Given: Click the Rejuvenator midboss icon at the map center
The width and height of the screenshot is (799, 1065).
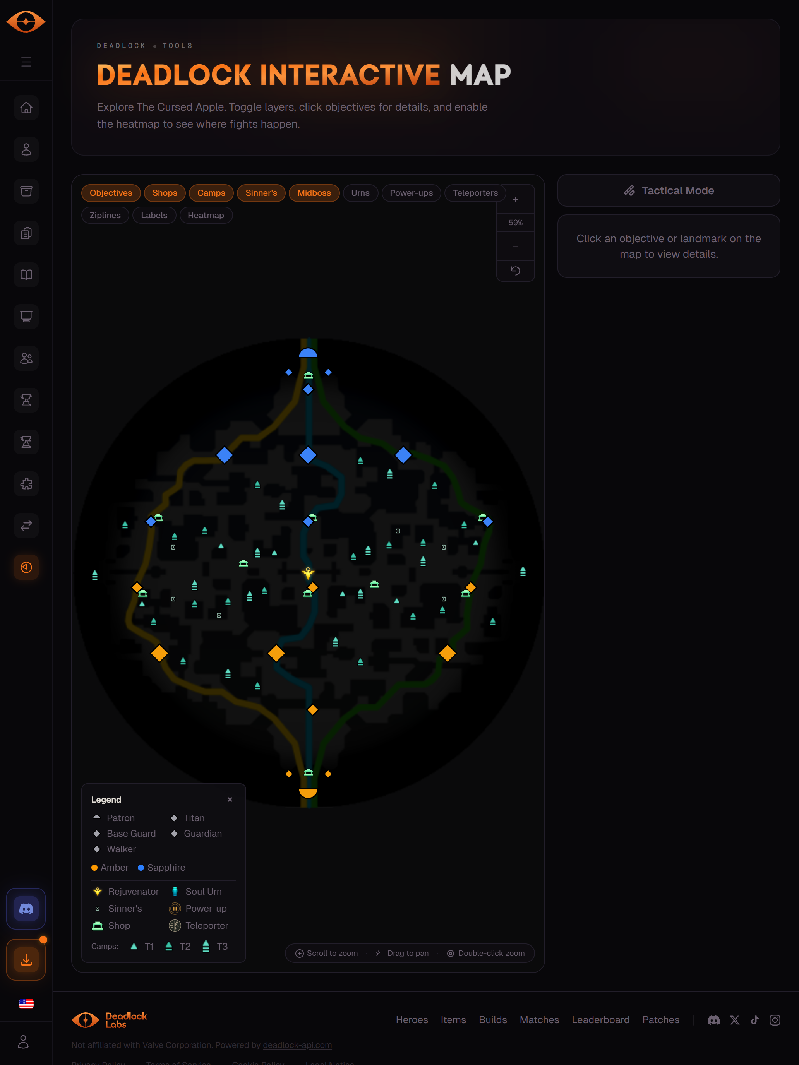Looking at the screenshot, I should 308,573.
